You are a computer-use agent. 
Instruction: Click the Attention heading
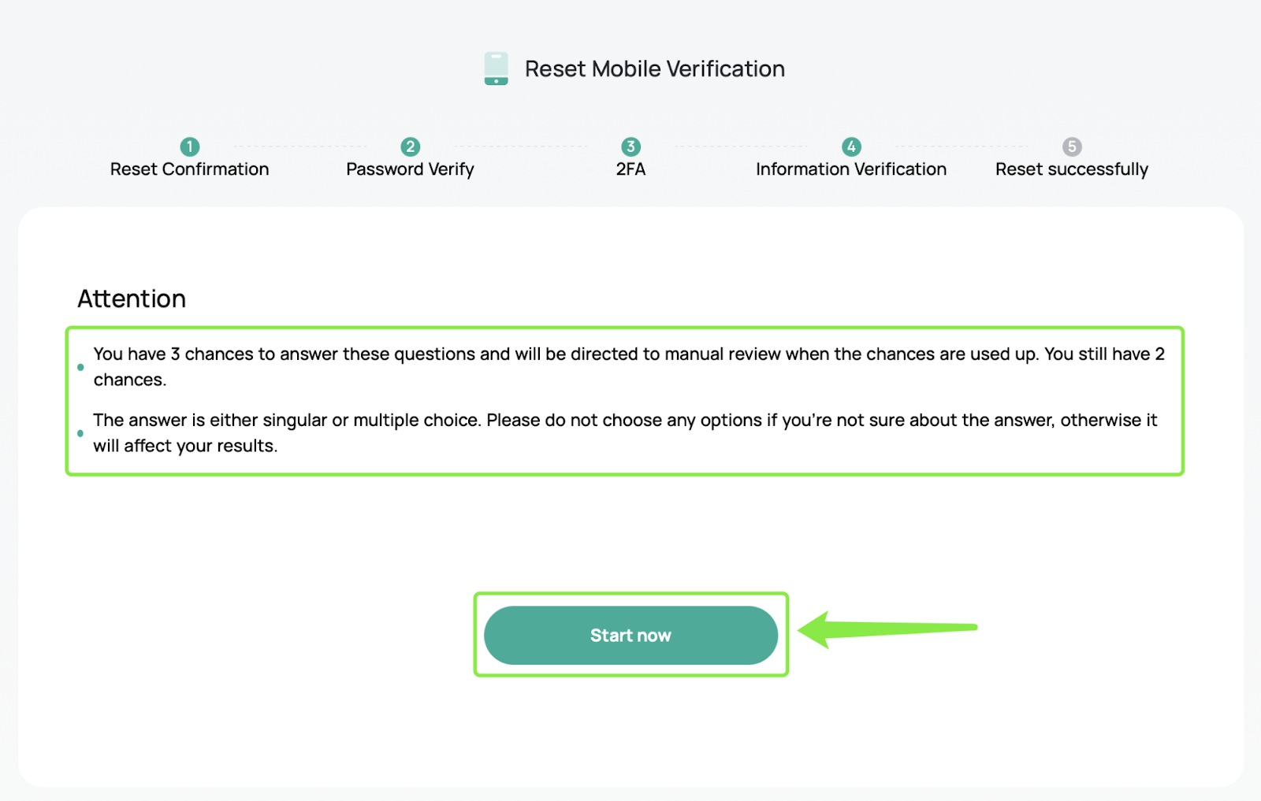[132, 299]
